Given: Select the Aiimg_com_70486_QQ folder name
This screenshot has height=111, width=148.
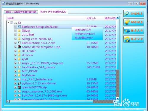Looking at the screenshot, I should [37, 39].
